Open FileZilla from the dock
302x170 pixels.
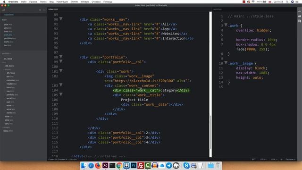click(x=141, y=165)
